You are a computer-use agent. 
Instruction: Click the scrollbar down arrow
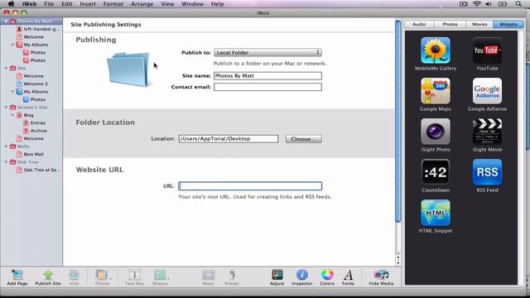click(x=398, y=263)
